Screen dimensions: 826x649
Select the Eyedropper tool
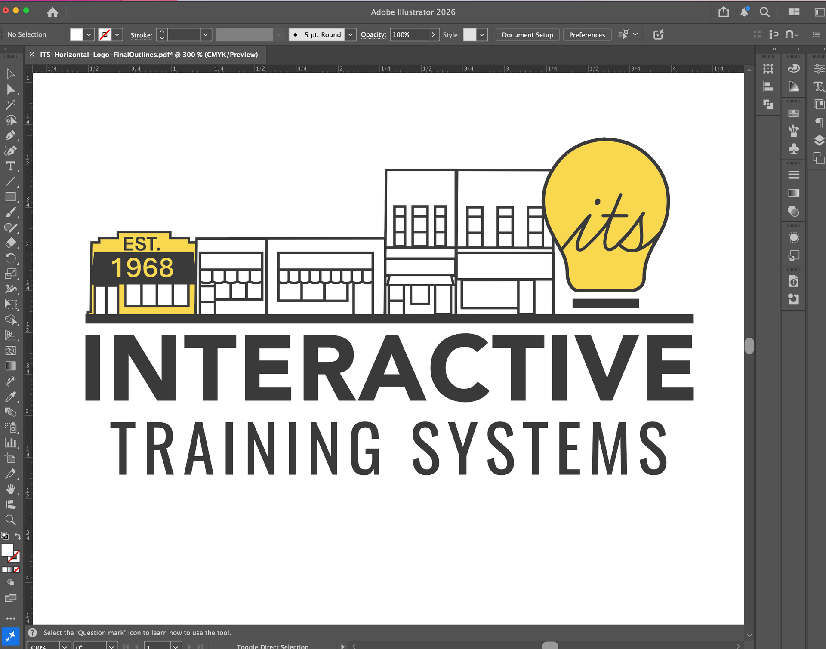point(11,397)
